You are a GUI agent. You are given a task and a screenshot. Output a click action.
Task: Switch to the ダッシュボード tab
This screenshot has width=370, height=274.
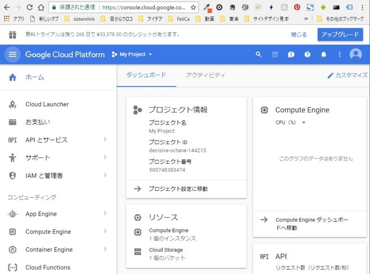pyautogui.click(x=146, y=75)
